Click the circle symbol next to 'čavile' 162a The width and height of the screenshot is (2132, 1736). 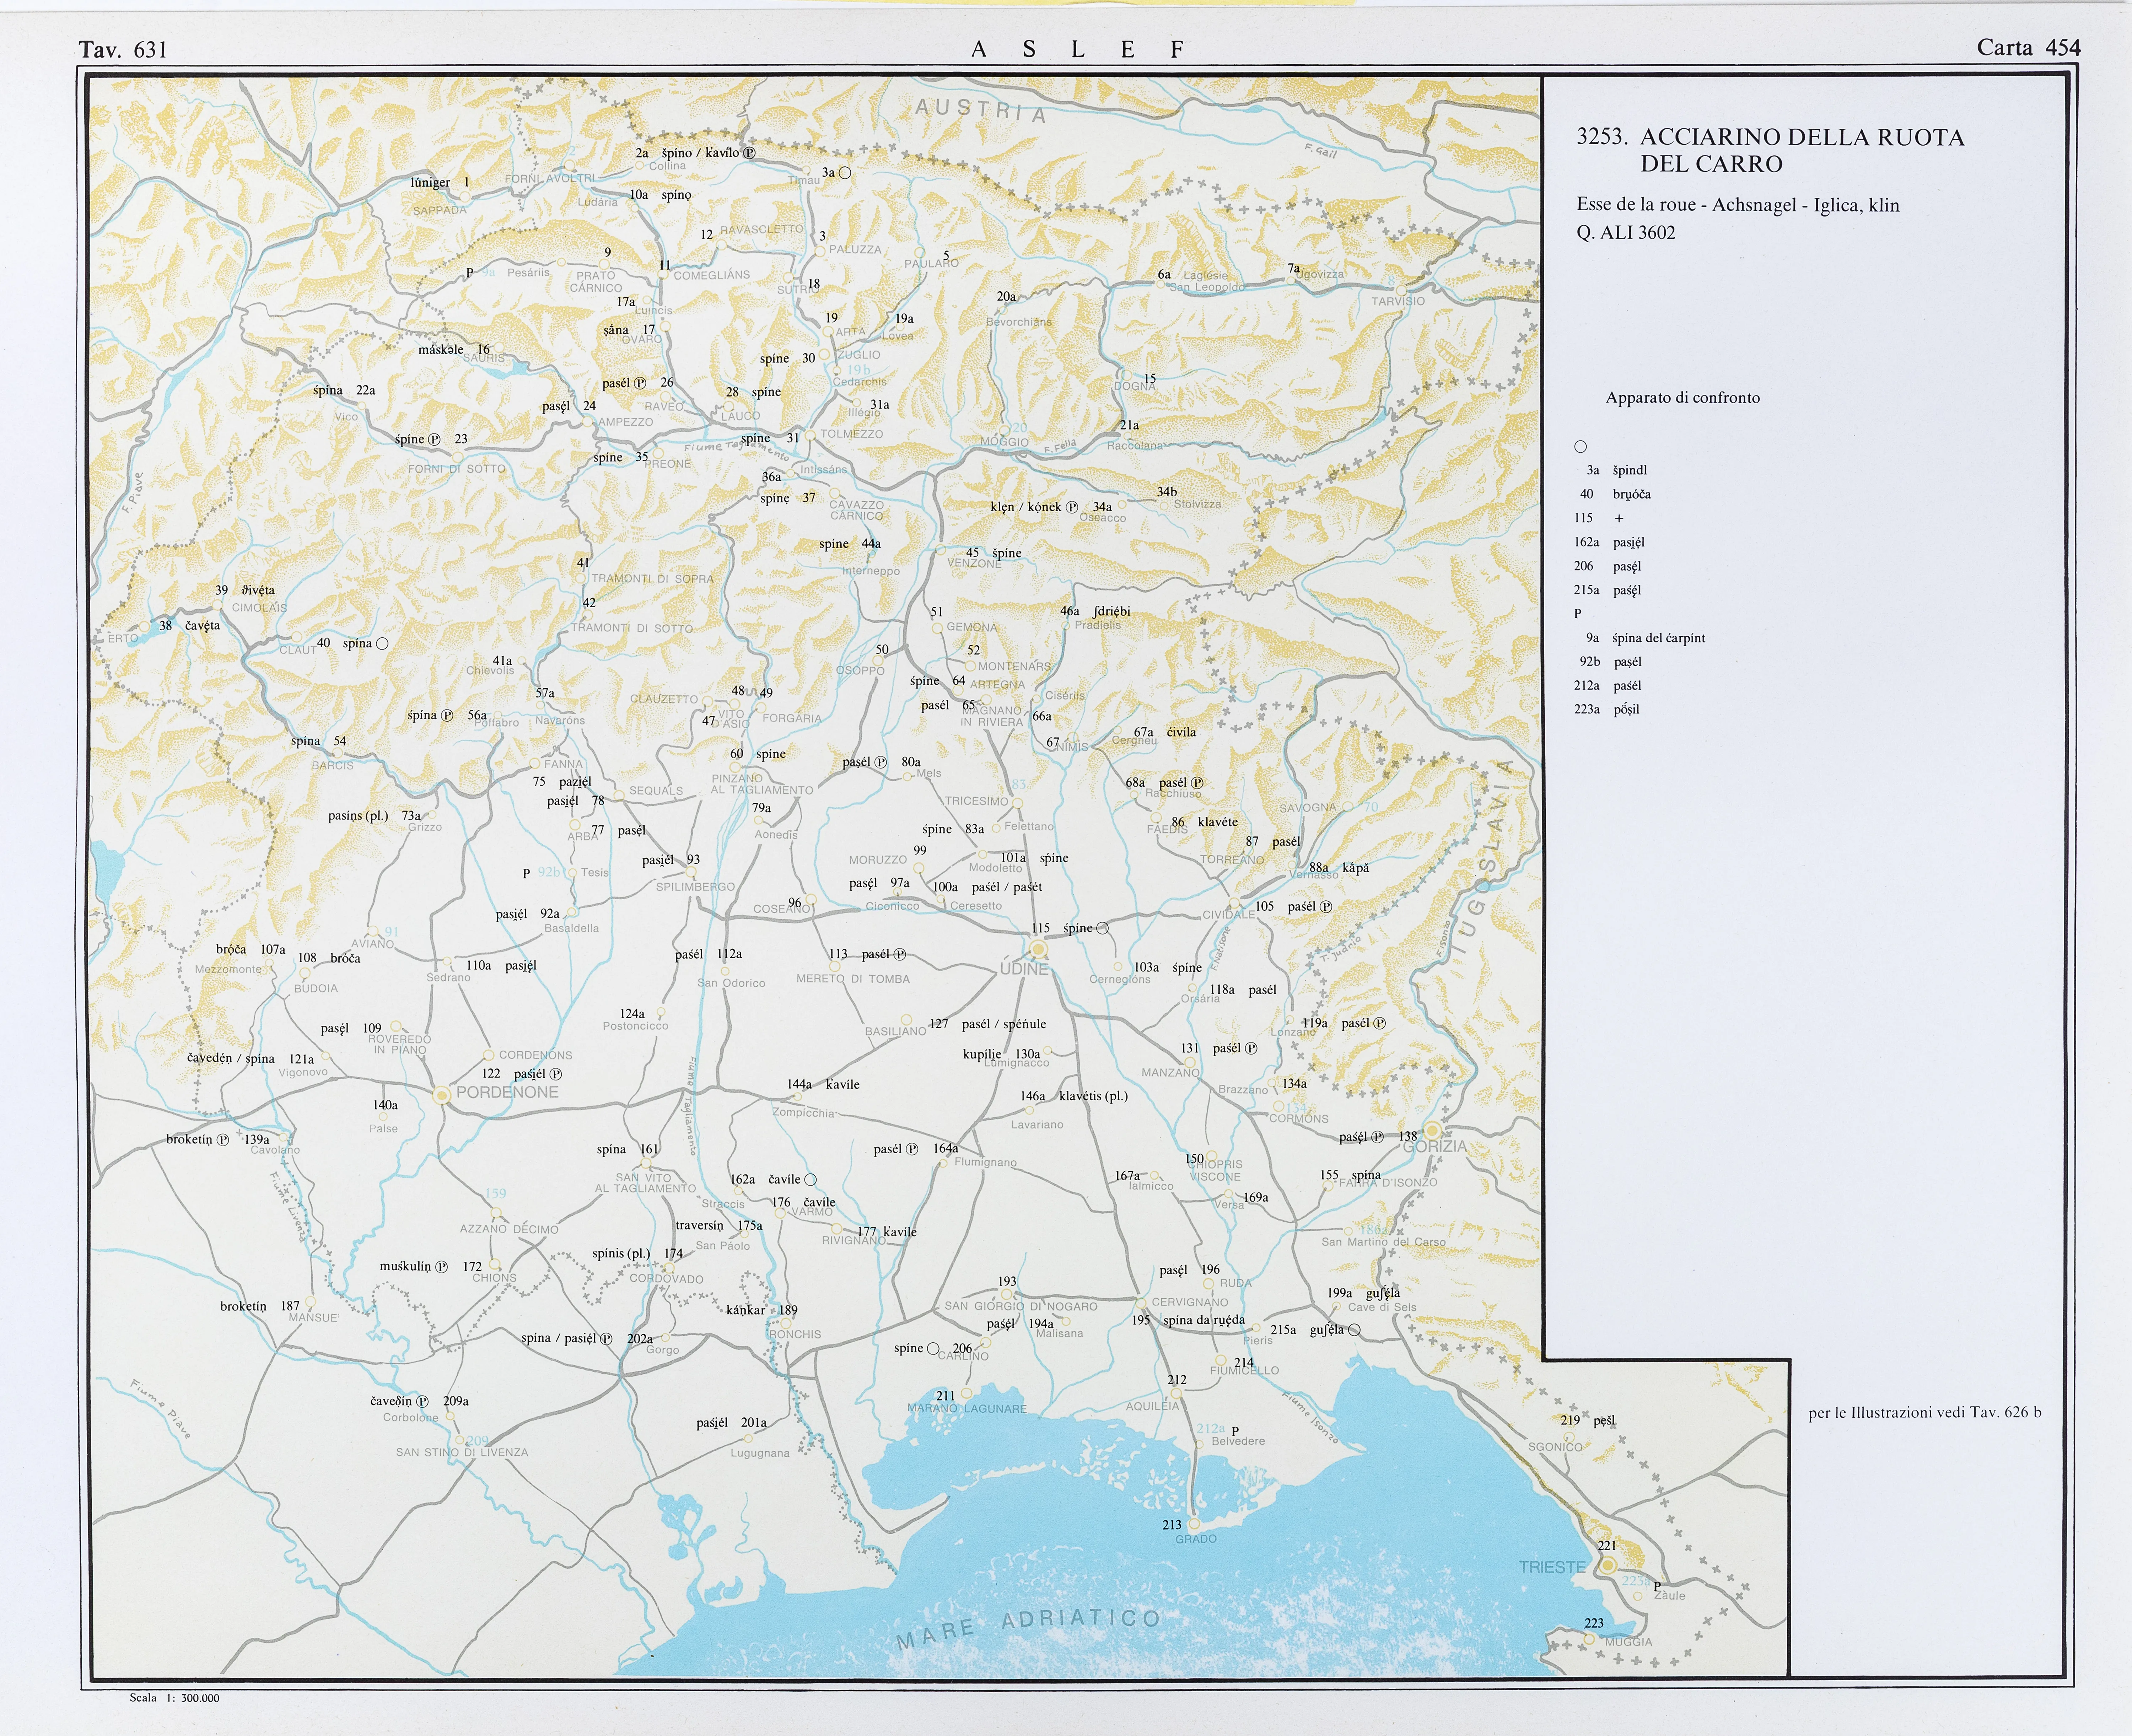pyautogui.click(x=810, y=1180)
